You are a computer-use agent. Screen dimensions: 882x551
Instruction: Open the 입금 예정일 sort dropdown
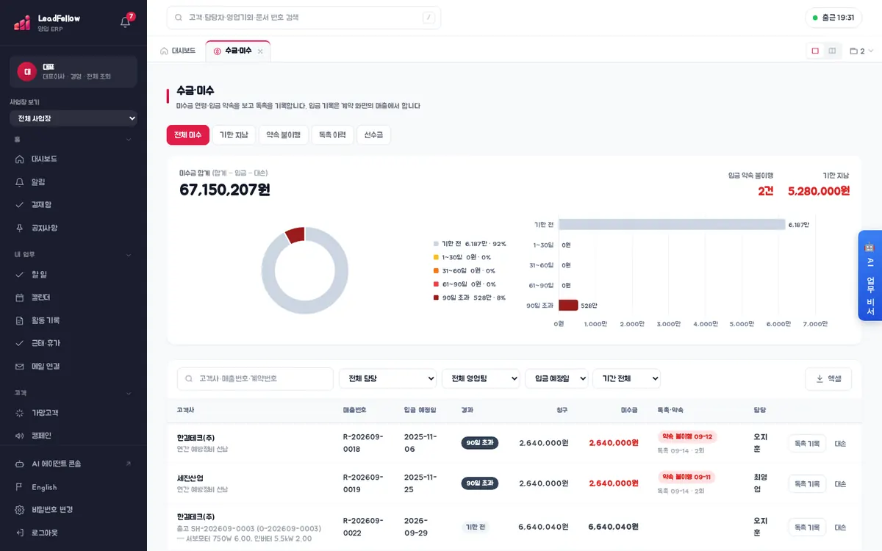point(556,378)
